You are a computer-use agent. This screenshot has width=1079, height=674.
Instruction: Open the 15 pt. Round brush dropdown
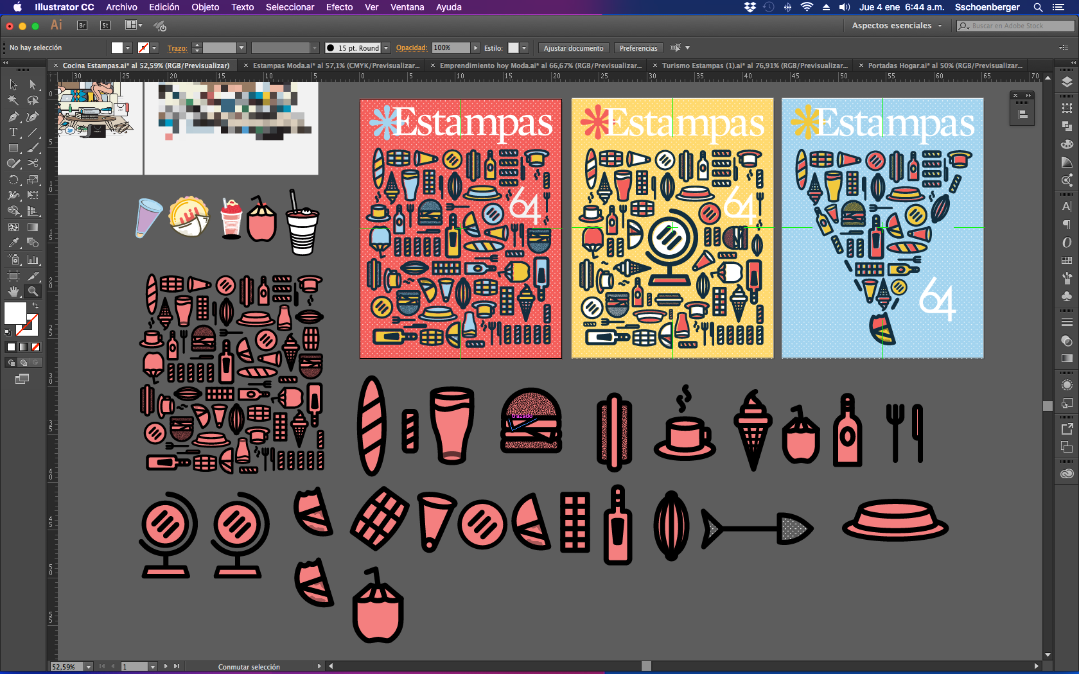pos(386,48)
